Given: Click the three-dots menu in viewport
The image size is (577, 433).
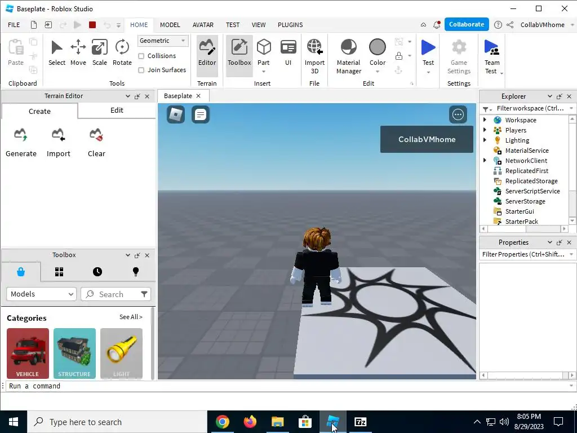Looking at the screenshot, I should (x=458, y=114).
